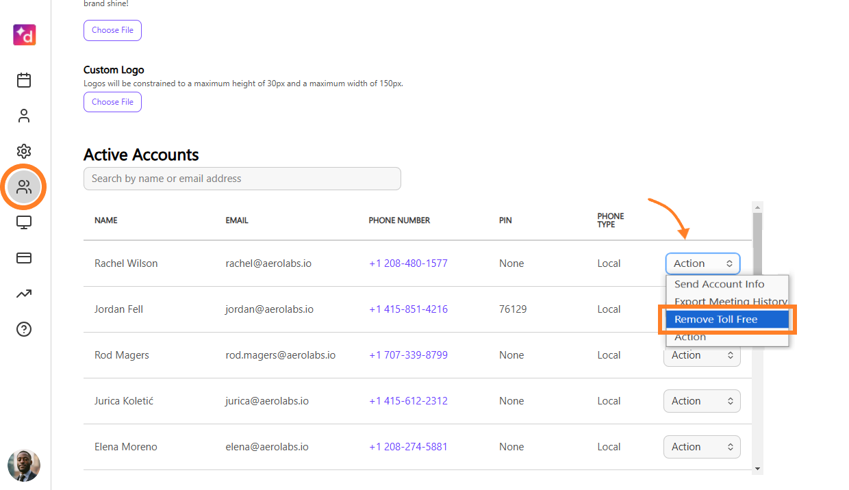Select Export Meeting History menu option
849x490 pixels.
pyautogui.click(x=727, y=302)
